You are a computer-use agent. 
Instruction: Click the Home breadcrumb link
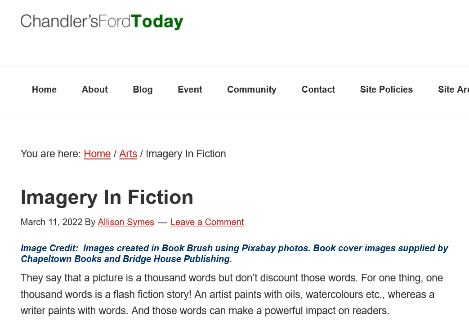click(97, 154)
